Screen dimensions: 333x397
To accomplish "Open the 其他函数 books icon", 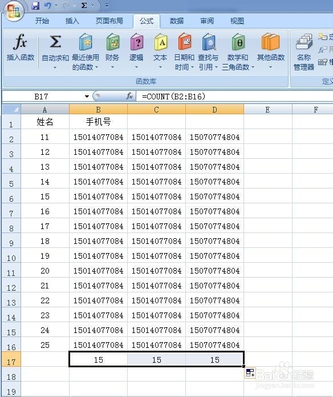I will coord(271,42).
